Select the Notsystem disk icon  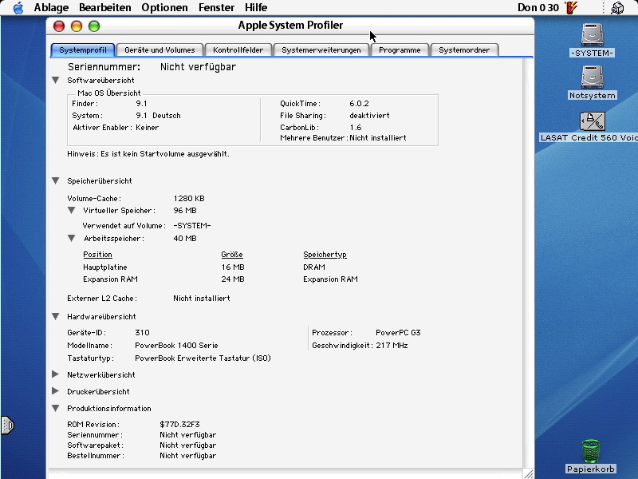592,77
